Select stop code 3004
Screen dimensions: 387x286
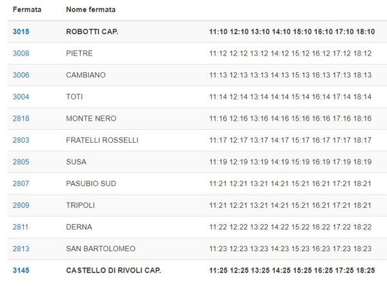pos(21,97)
